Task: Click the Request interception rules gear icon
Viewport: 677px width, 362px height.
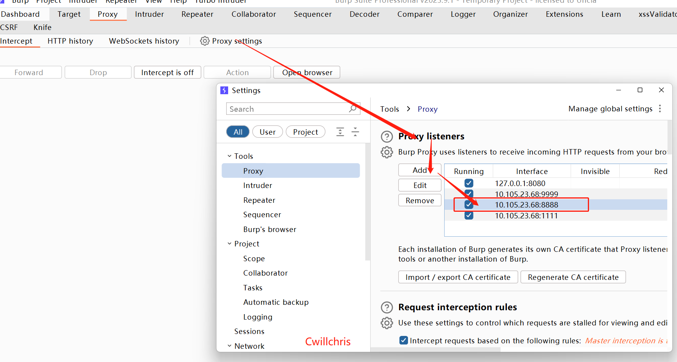Action: (x=387, y=323)
